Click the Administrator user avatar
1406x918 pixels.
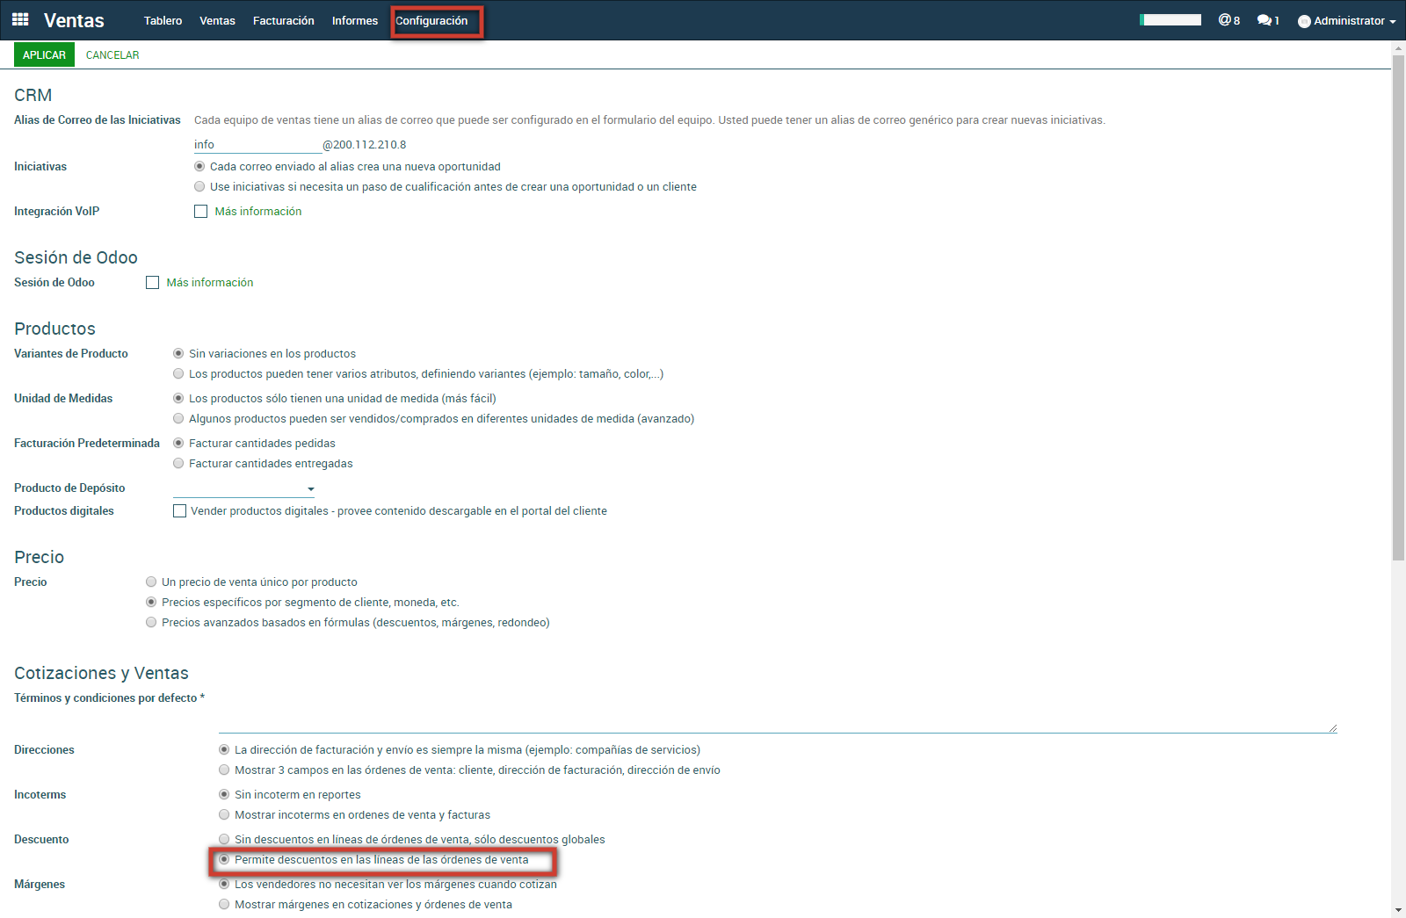pyautogui.click(x=1304, y=21)
